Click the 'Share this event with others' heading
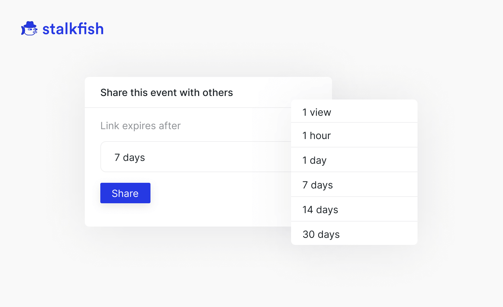Viewport: 503px width, 307px height. (x=167, y=92)
